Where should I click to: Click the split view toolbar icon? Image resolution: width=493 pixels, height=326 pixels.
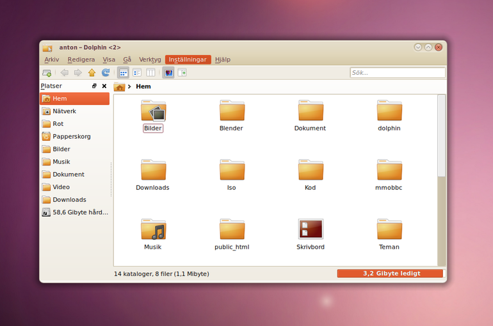pos(182,73)
